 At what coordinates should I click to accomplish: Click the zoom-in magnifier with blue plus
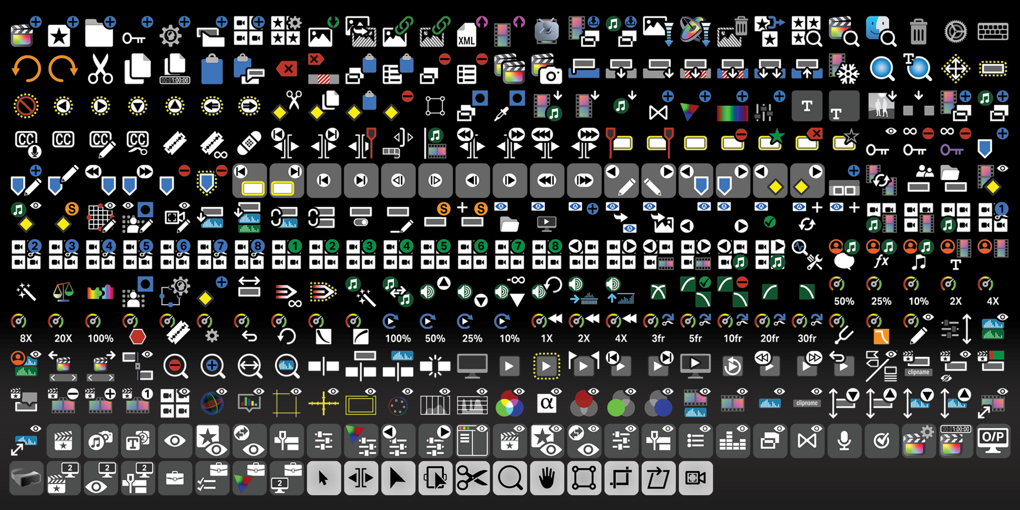point(212,367)
